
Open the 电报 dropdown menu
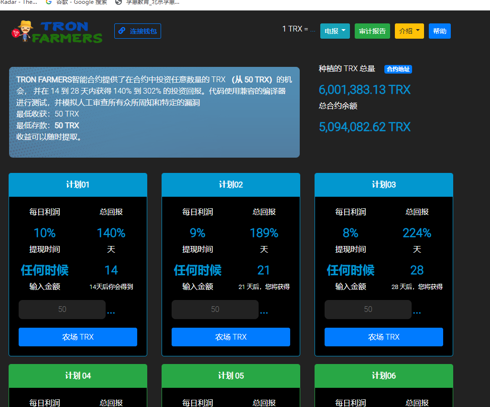pyautogui.click(x=335, y=31)
